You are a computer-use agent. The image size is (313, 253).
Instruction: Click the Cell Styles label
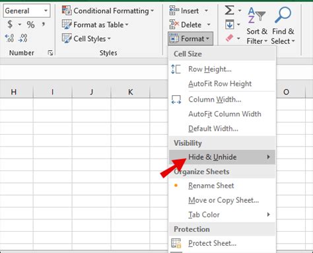click(x=90, y=39)
